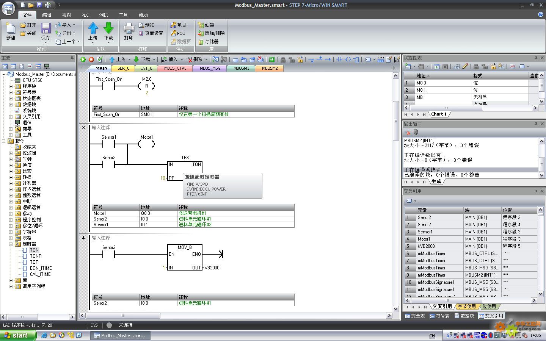
Task: Pin the 状态图表 panel
Action: click(x=536, y=58)
